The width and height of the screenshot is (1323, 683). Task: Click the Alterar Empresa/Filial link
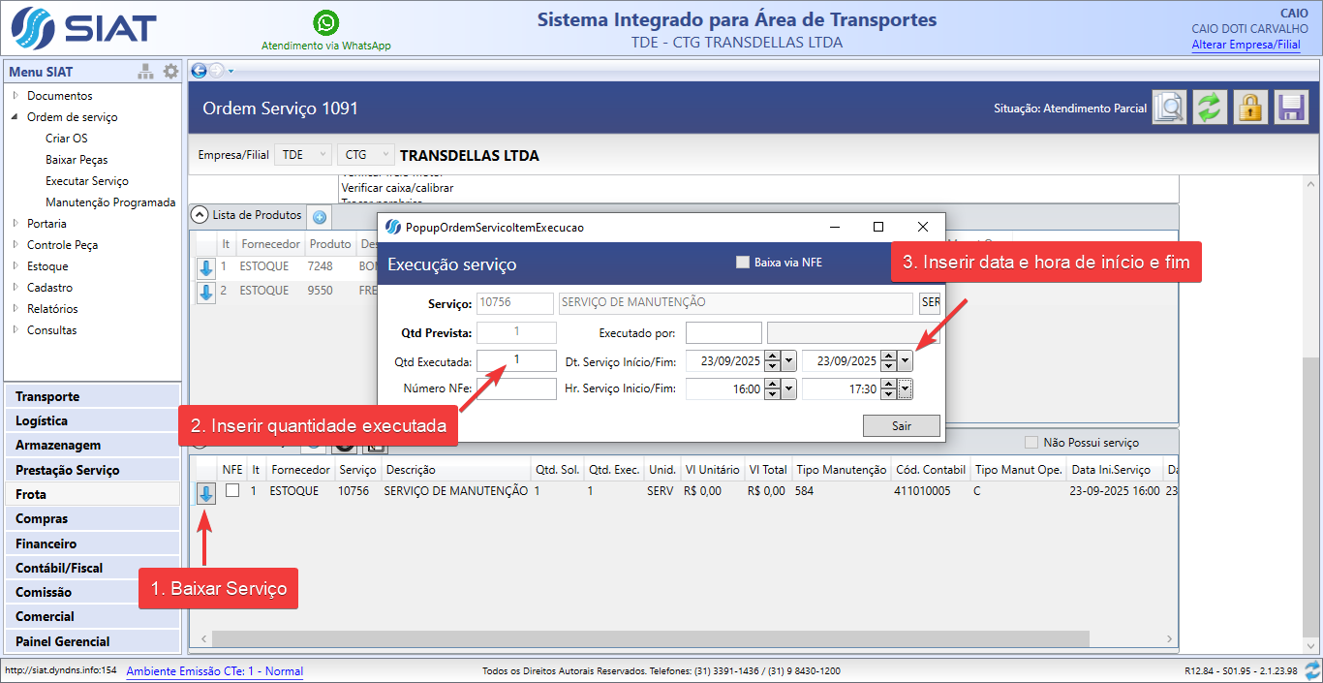point(1246,45)
